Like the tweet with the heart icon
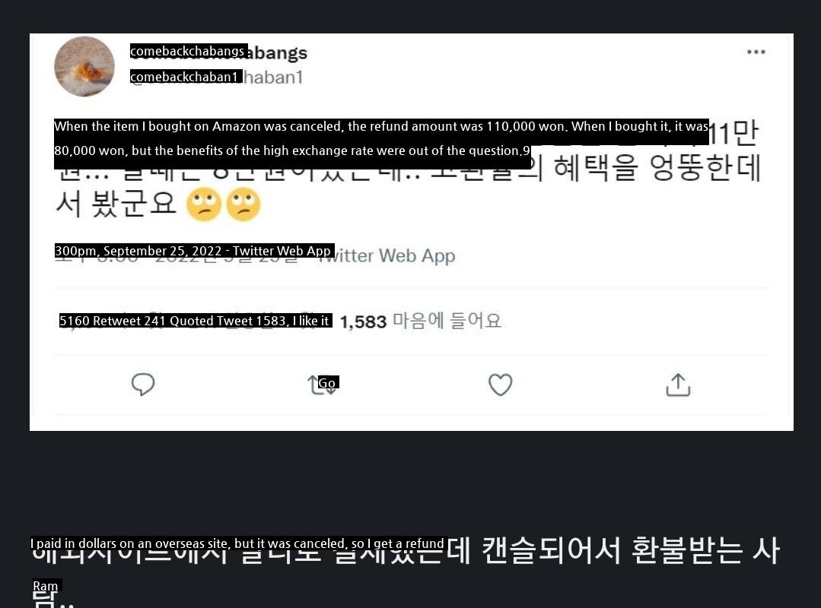The width and height of the screenshot is (821, 608). pos(500,385)
